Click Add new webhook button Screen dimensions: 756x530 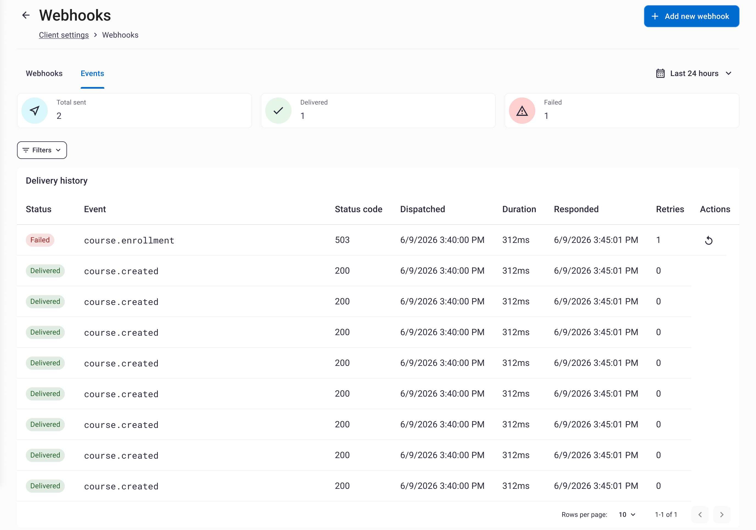[x=691, y=16]
